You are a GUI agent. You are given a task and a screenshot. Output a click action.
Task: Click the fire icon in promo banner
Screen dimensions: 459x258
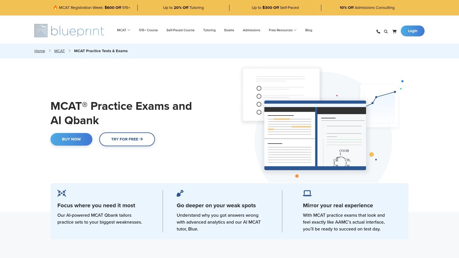tap(55, 8)
